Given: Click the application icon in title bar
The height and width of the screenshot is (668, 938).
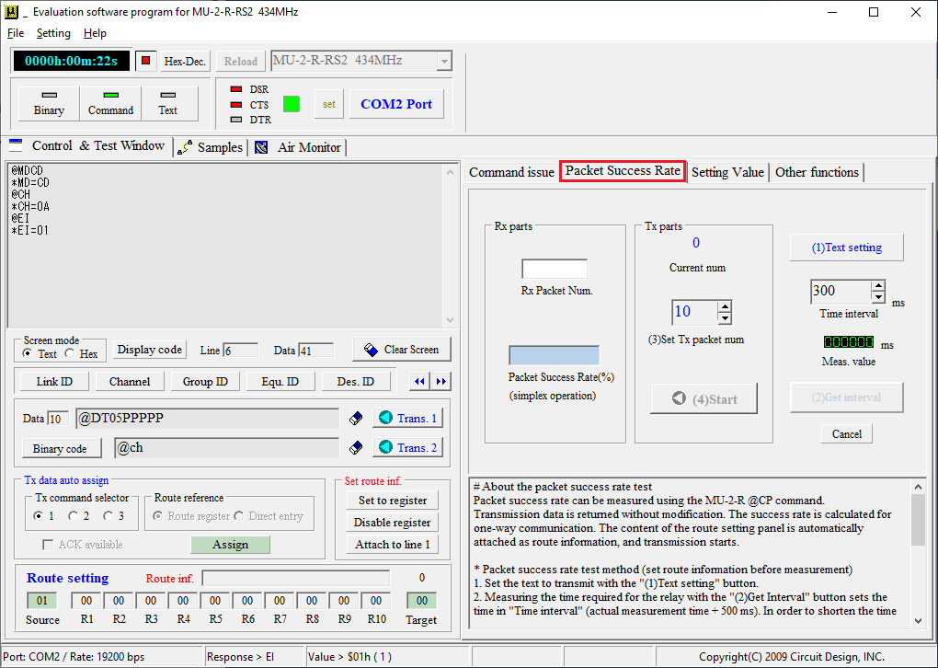Looking at the screenshot, I should [11, 12].
